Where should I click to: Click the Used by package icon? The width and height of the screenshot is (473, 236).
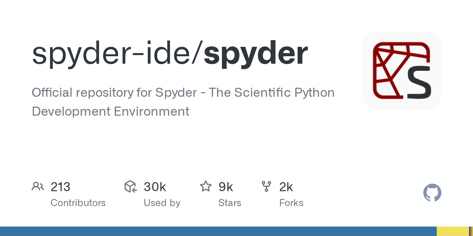[130, 186]
